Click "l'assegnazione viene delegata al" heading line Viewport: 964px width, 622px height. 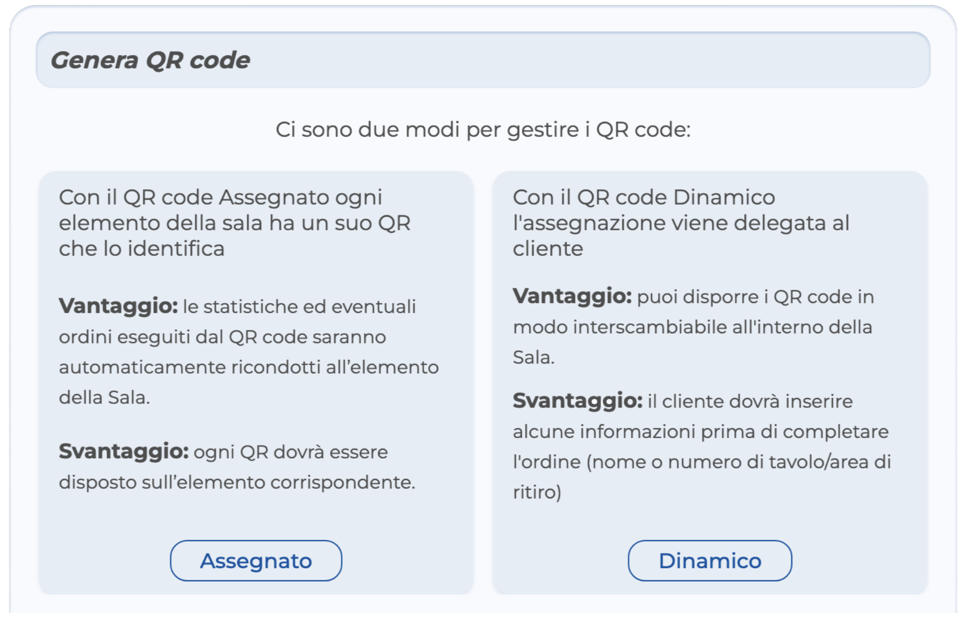[x=681, y=223]
